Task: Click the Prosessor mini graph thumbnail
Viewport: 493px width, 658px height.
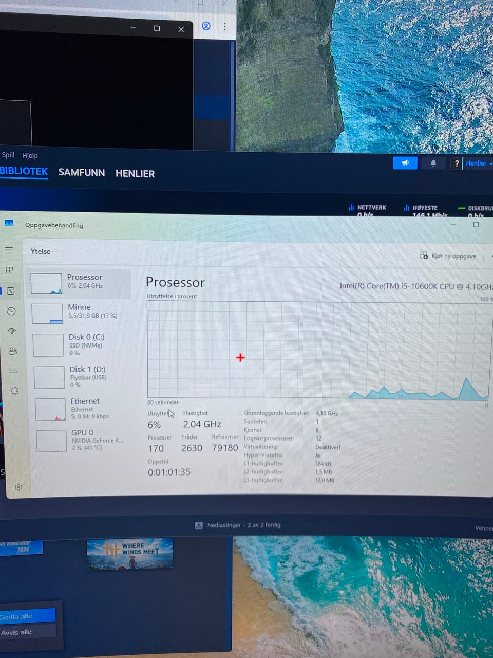Action: click(x=46, y=284)
